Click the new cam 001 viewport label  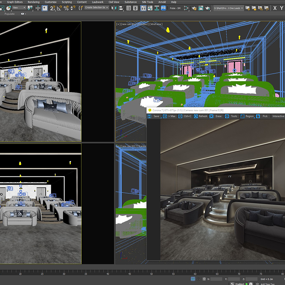(x=129, y=24)
